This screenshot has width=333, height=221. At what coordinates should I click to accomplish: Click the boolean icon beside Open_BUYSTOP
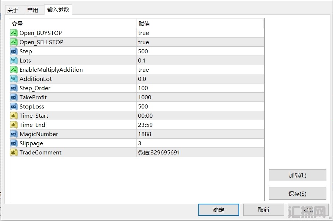click(x=14, y=33)
